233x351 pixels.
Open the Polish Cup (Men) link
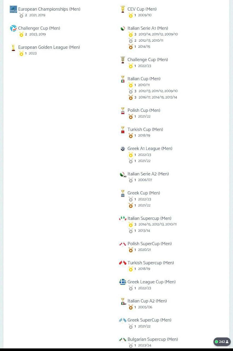(x=144, y=110)
